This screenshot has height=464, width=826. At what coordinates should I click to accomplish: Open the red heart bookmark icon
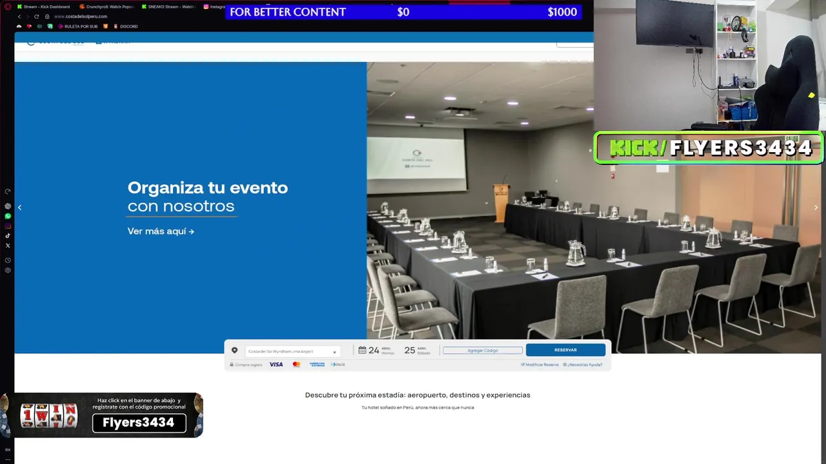point(29,26)
